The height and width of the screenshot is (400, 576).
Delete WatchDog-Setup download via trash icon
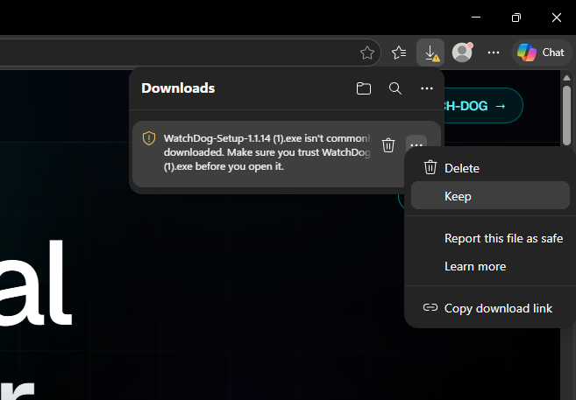(388, 145)
